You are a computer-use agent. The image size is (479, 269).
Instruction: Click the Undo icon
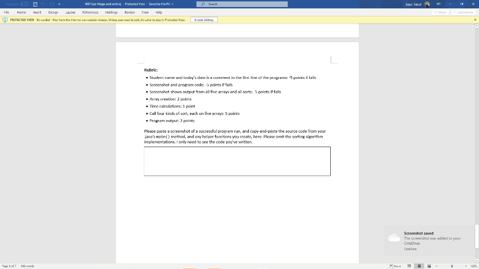pos(43,4)
